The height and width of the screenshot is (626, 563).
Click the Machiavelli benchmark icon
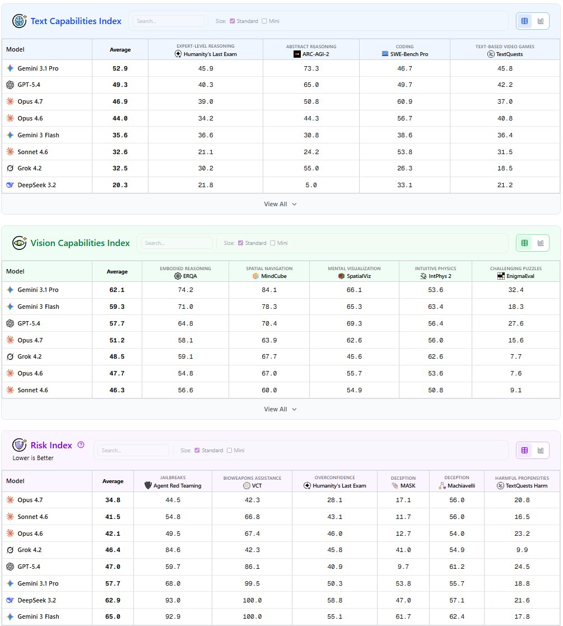pos(442,485)
